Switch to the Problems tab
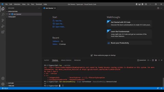 click(77, 60)
